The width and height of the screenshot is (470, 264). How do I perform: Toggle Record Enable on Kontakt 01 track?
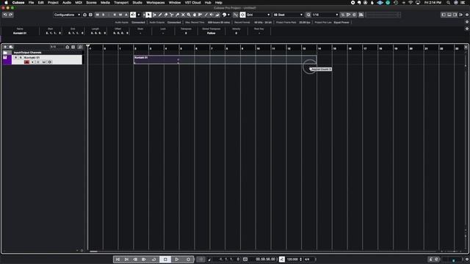click(x=26, y=62)
